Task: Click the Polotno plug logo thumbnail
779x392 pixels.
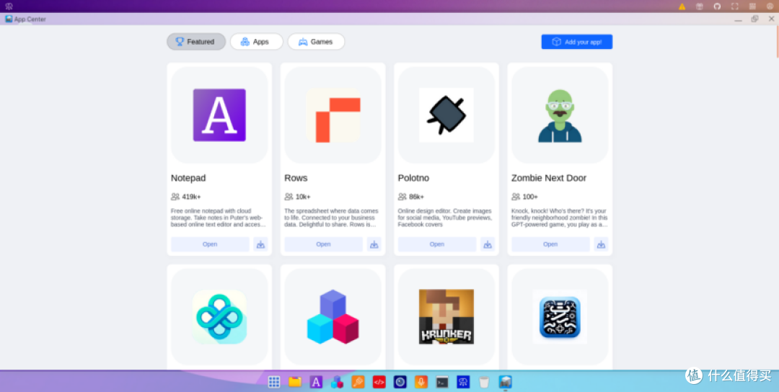Action: click(446, 115)
